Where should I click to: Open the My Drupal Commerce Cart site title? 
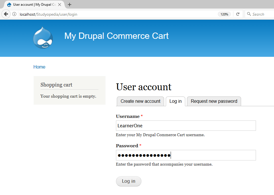point(116,36)
